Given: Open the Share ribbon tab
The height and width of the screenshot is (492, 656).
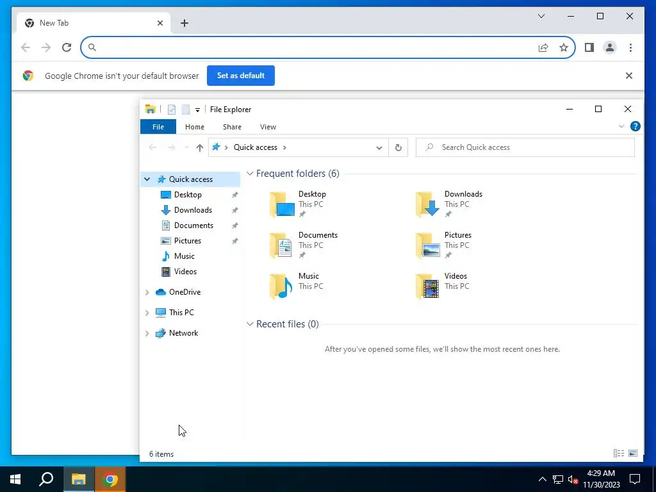Looking at the screenshot, I should click(x=232, y=127).
